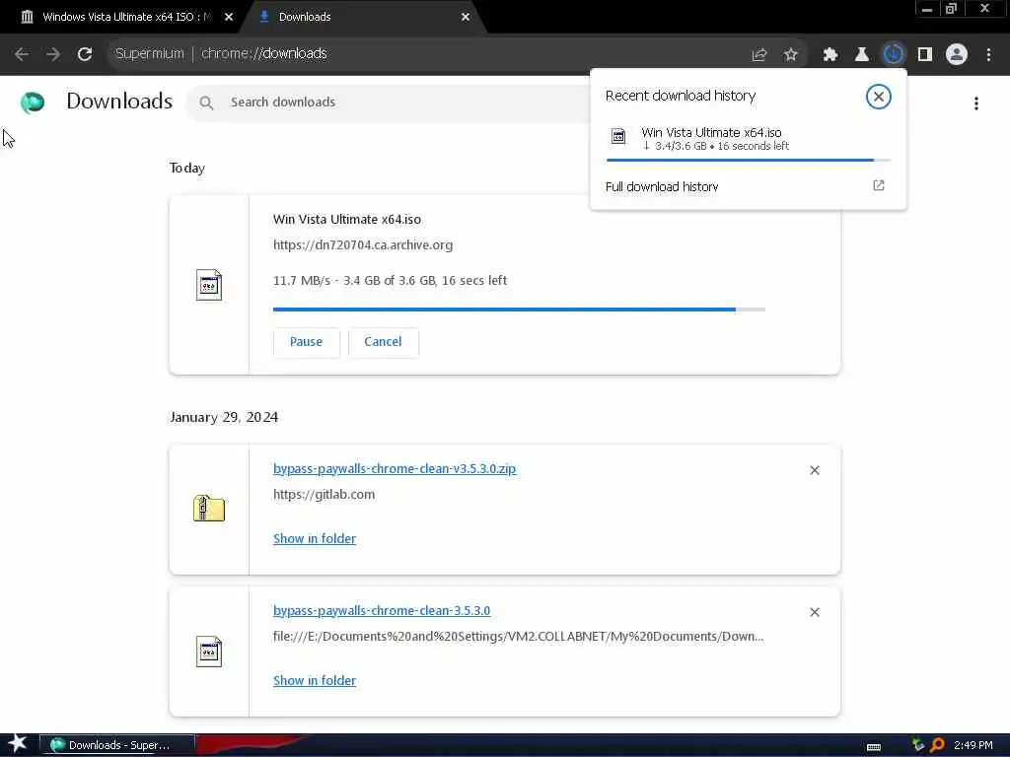Viewport: 1010px width, 757px height.
Task: Click the Supermium logo beside Downloads
Action: click(x=33, y=102)
